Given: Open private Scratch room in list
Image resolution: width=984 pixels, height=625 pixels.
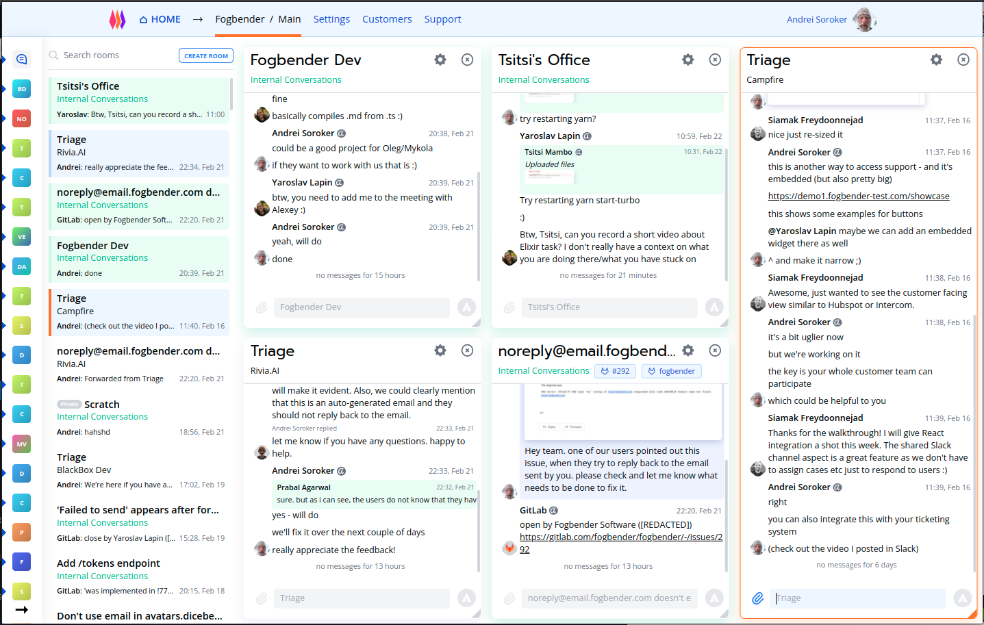Looking at the screenshot, I should pyautogui.click(x=139, y=418).
